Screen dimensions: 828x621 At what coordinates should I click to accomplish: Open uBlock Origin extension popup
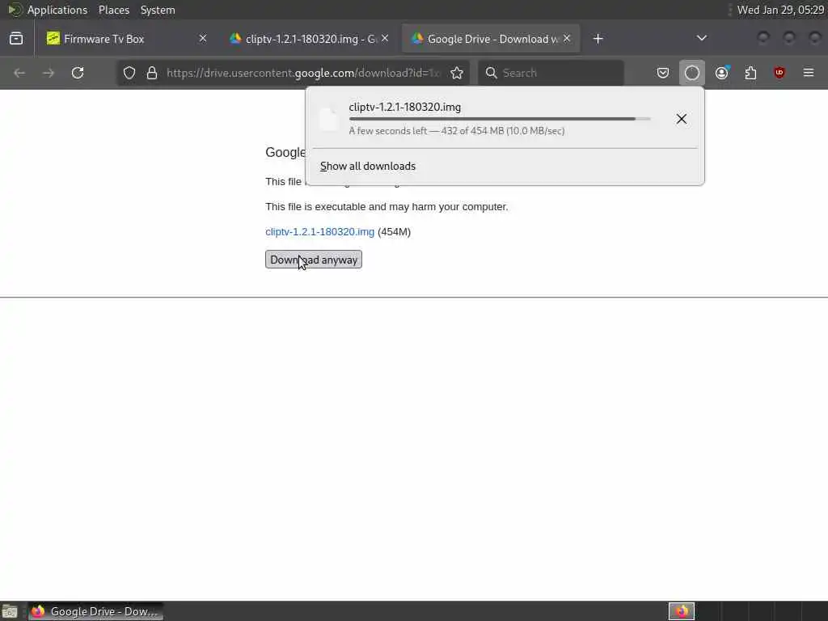(x=779, y=73)
